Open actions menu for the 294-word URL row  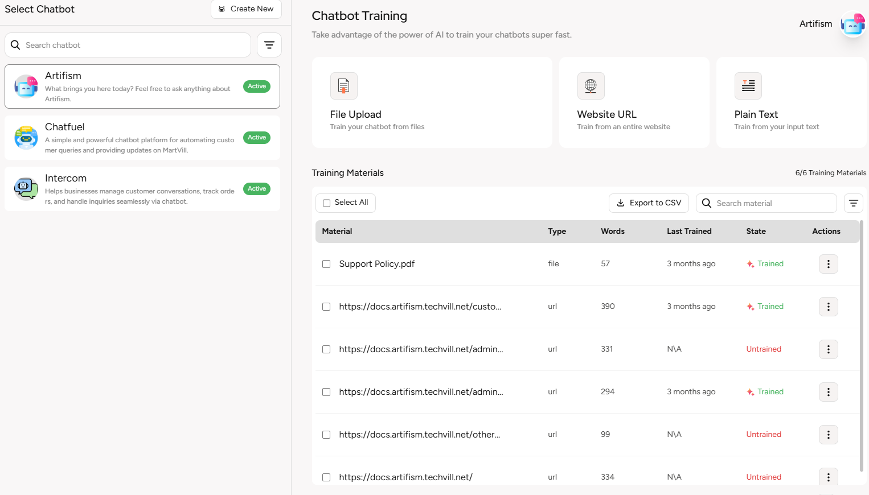point(828,392)
